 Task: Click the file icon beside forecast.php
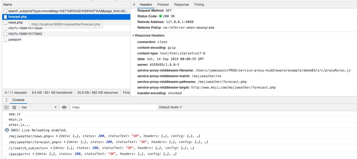tap(5, 17)
